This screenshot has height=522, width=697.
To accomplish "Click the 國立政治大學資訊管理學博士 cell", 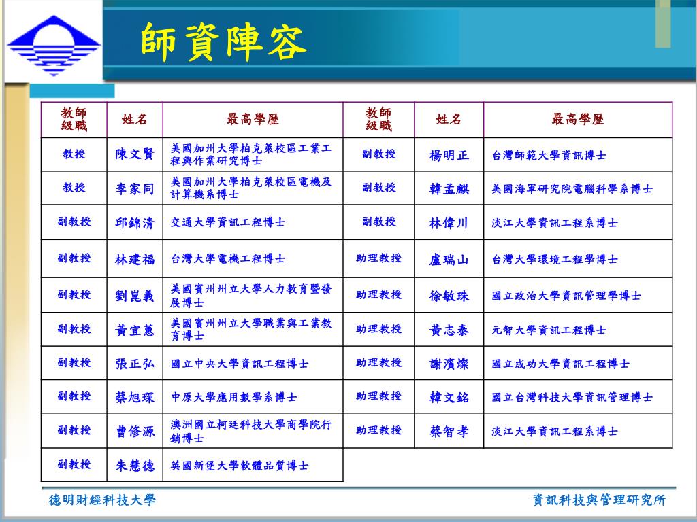I will click(578, 295).
